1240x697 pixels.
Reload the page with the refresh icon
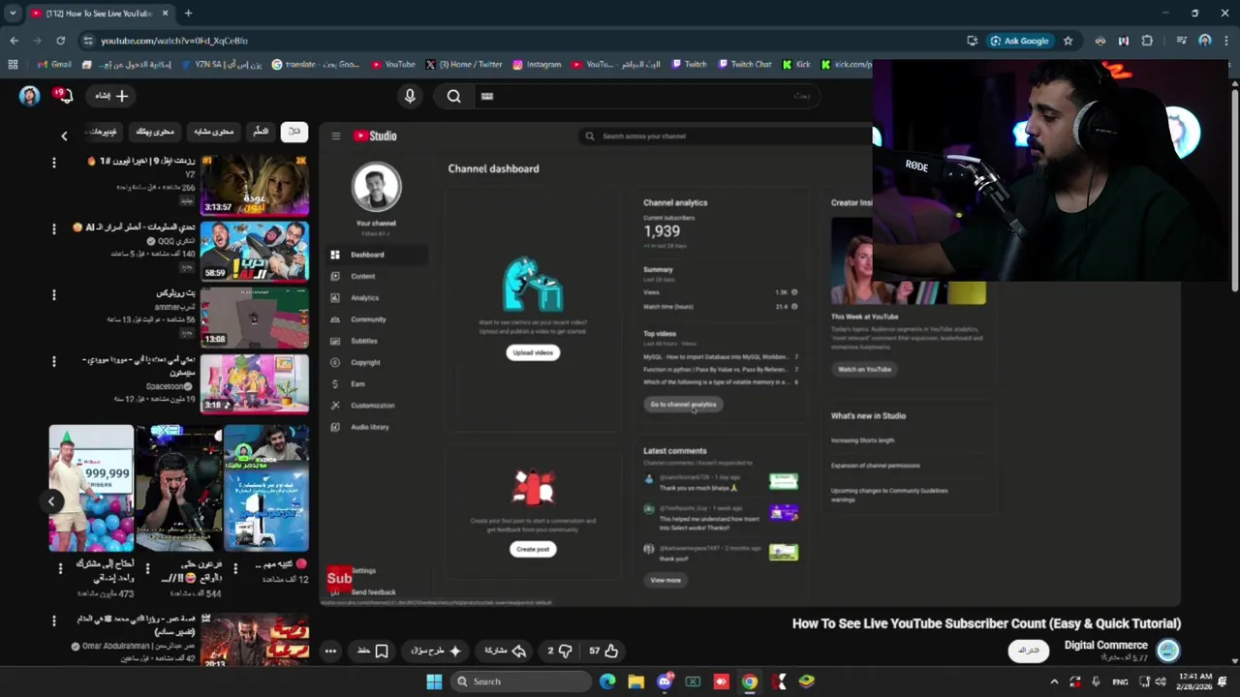60,41
